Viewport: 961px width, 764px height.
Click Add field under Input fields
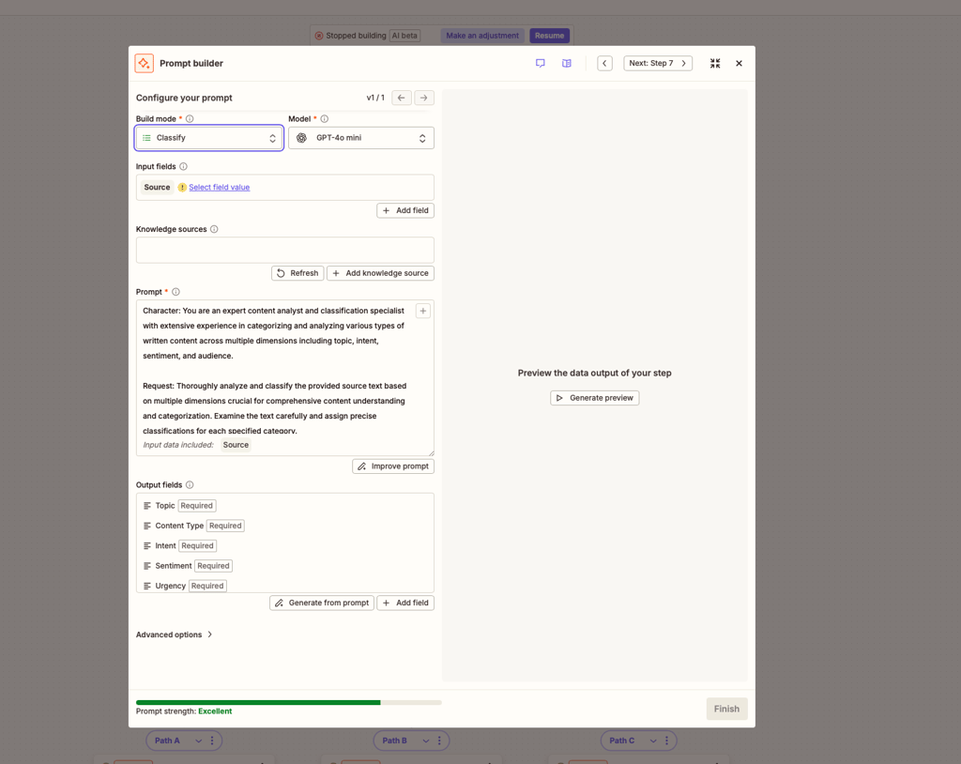click(x=405, y=210)
